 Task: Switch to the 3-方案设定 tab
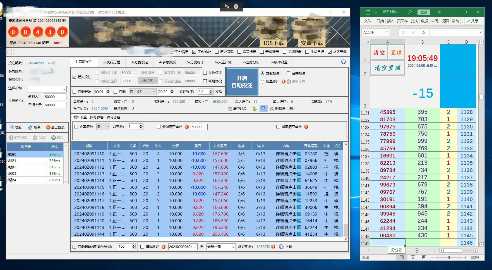[140, 62]
